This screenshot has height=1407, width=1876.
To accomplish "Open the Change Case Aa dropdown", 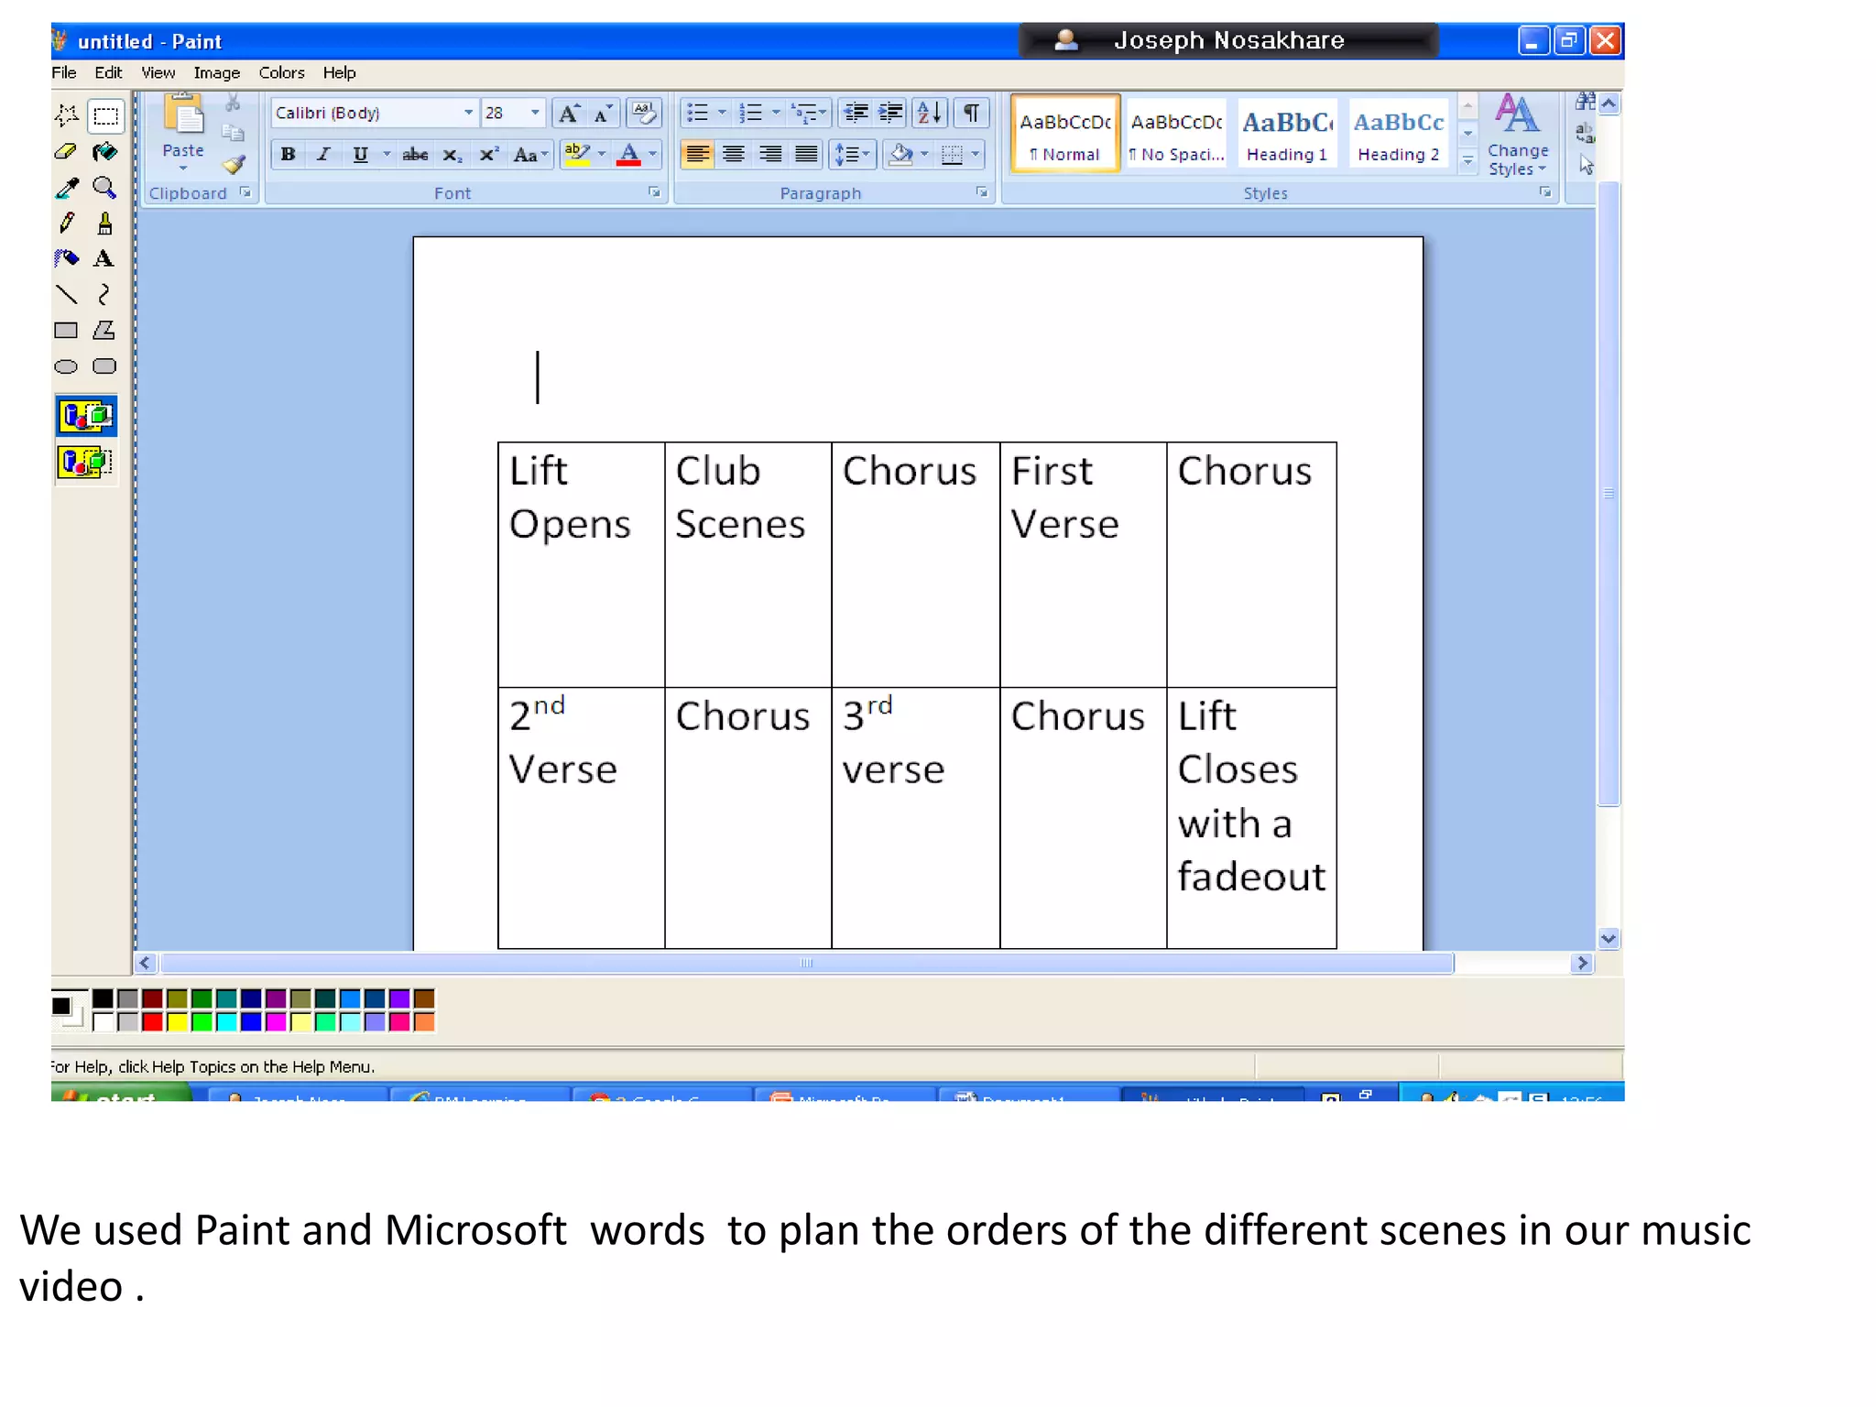I will pos(529,155).
